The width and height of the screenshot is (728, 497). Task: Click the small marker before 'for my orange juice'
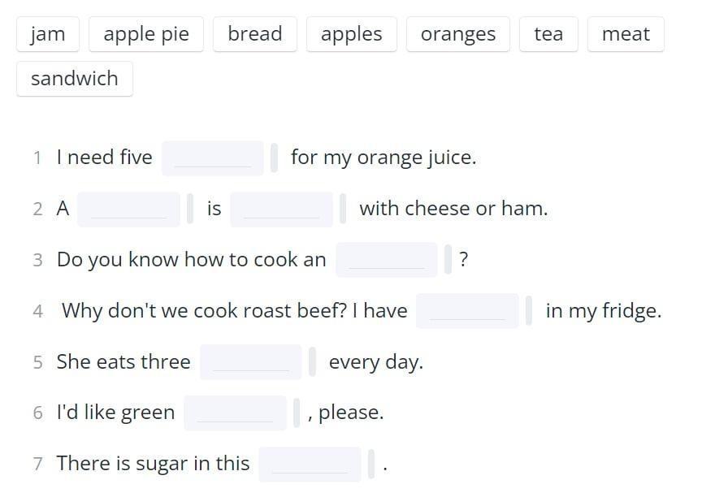275,158
